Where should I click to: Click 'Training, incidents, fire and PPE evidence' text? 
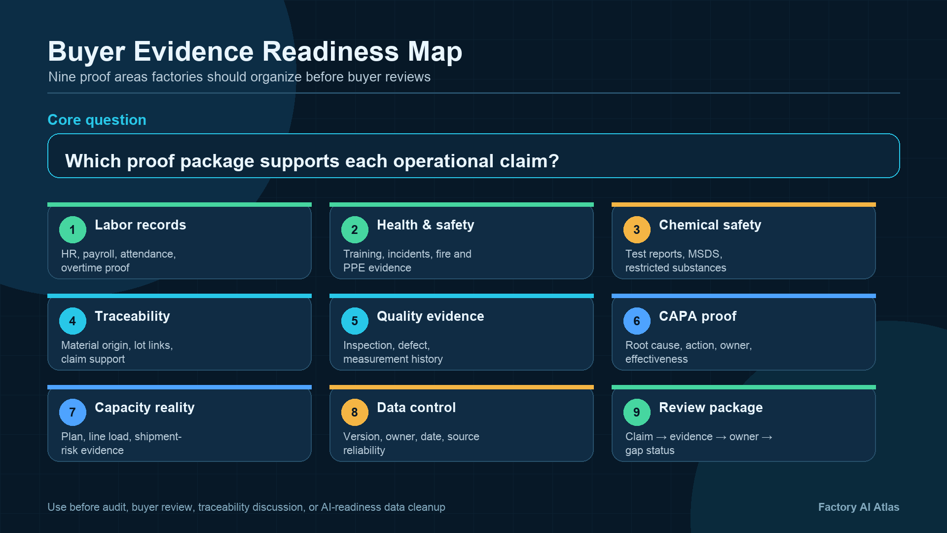[x=407, y=261]
